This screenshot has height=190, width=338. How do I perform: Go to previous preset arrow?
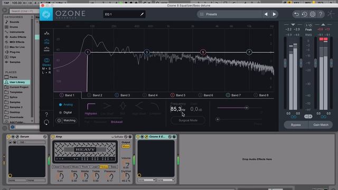pos(266,14)
